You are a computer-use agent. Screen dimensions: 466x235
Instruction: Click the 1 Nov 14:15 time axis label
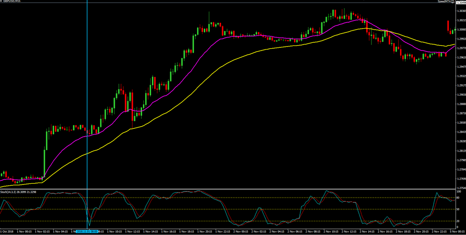click(x=151, y=231)
